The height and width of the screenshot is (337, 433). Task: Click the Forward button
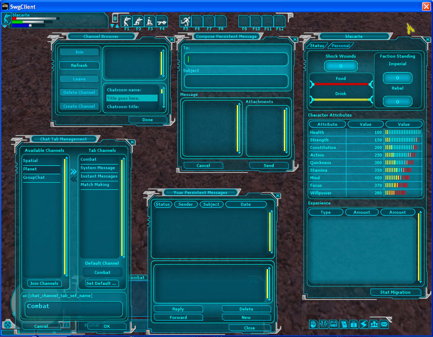coord(178,317)
